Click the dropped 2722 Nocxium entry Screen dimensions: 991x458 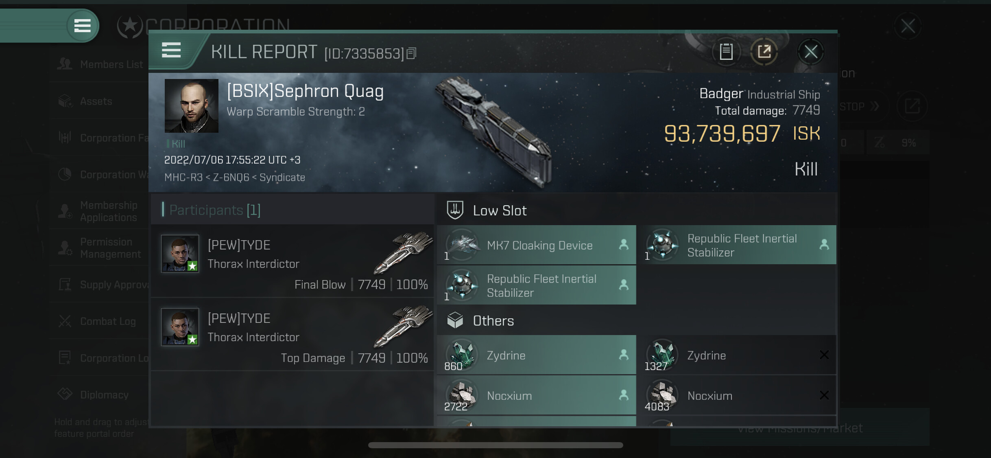537,395
